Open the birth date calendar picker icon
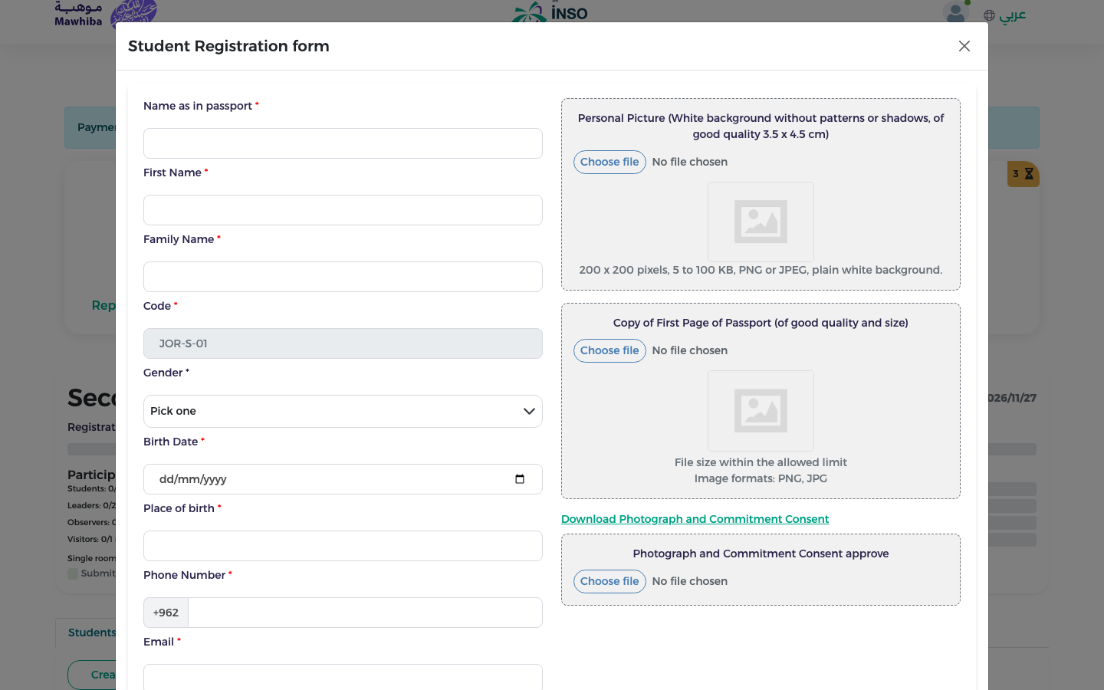 tap(520, 479)
